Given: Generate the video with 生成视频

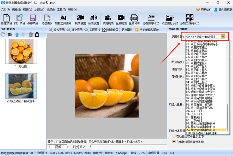Looking at the screenshot, I should click(121, 19).
